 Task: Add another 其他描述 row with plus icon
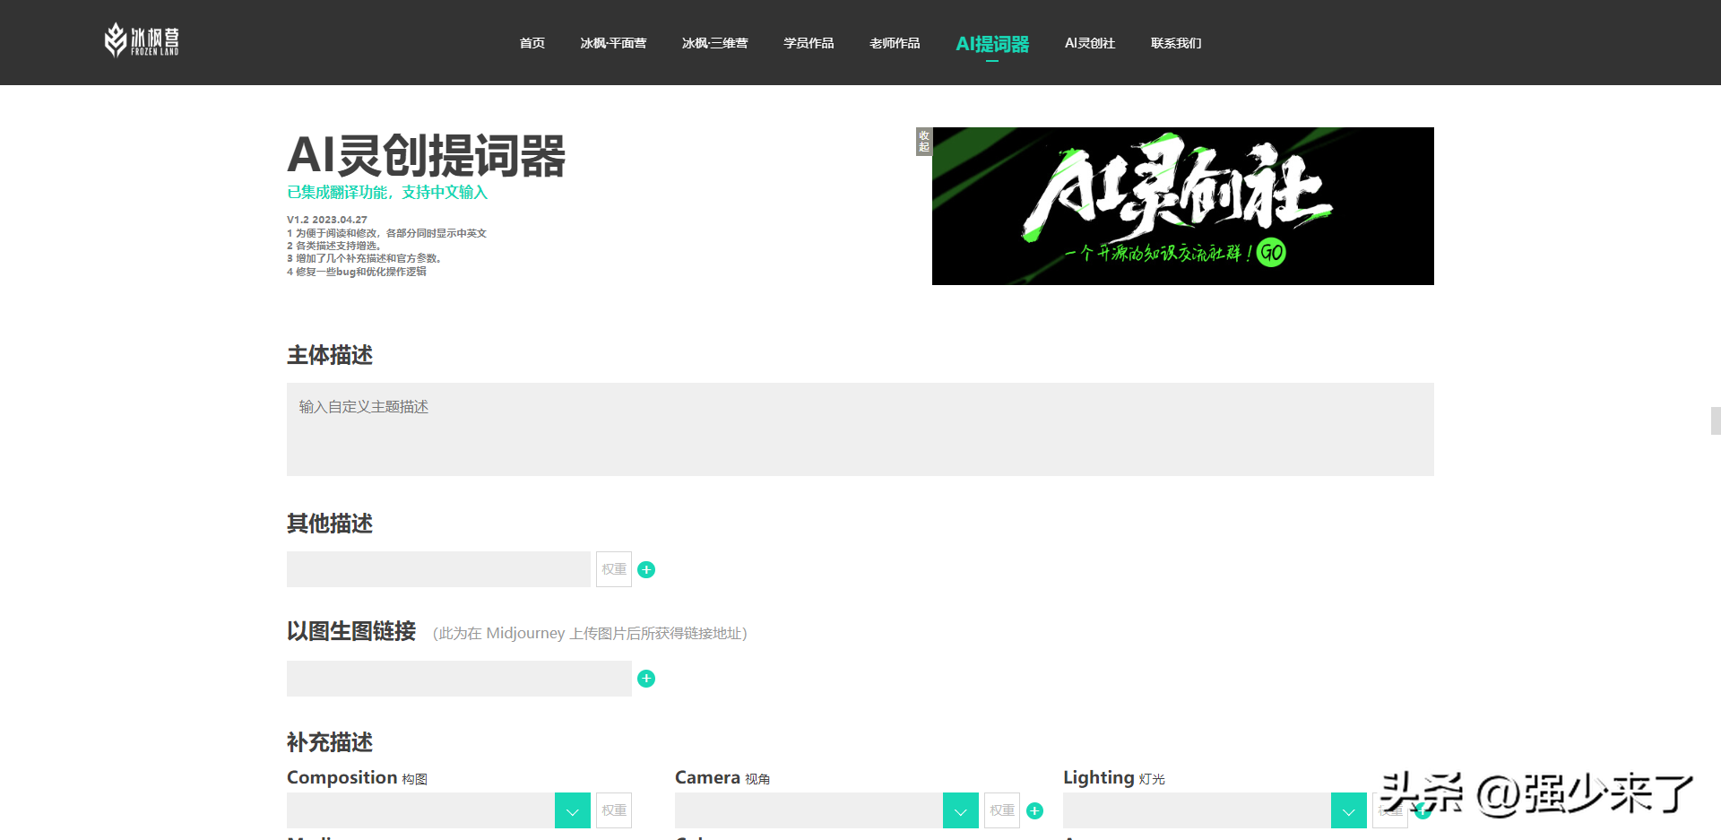coord(646,569)
